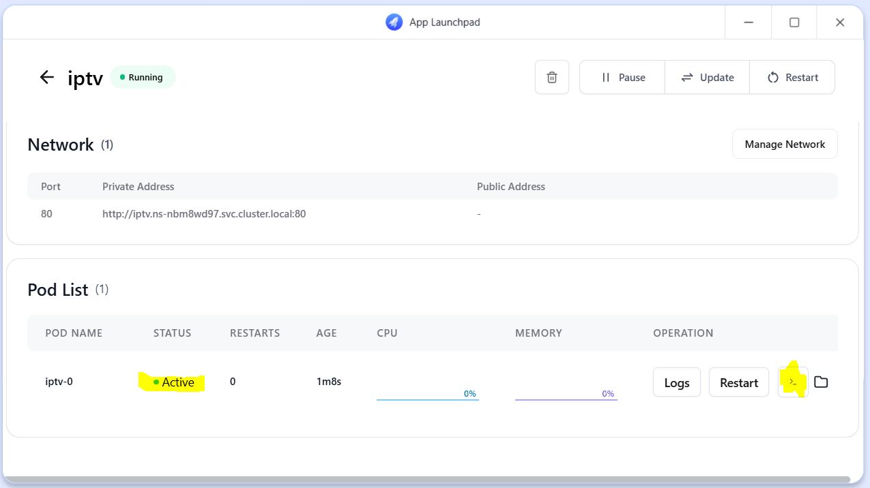This screenshot has width=870, height=488.
Task: Select the pod name iptv-0
Action: [x=59, y=382]
